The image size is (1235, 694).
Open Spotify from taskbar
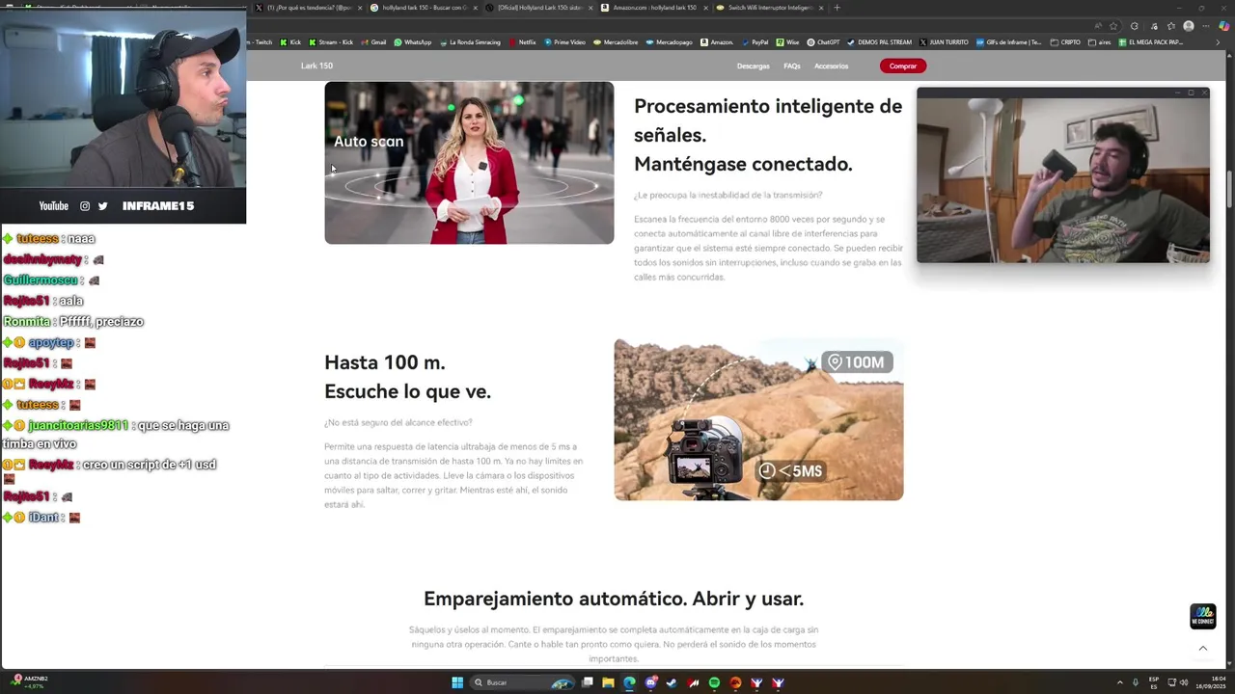coord(714,682)
